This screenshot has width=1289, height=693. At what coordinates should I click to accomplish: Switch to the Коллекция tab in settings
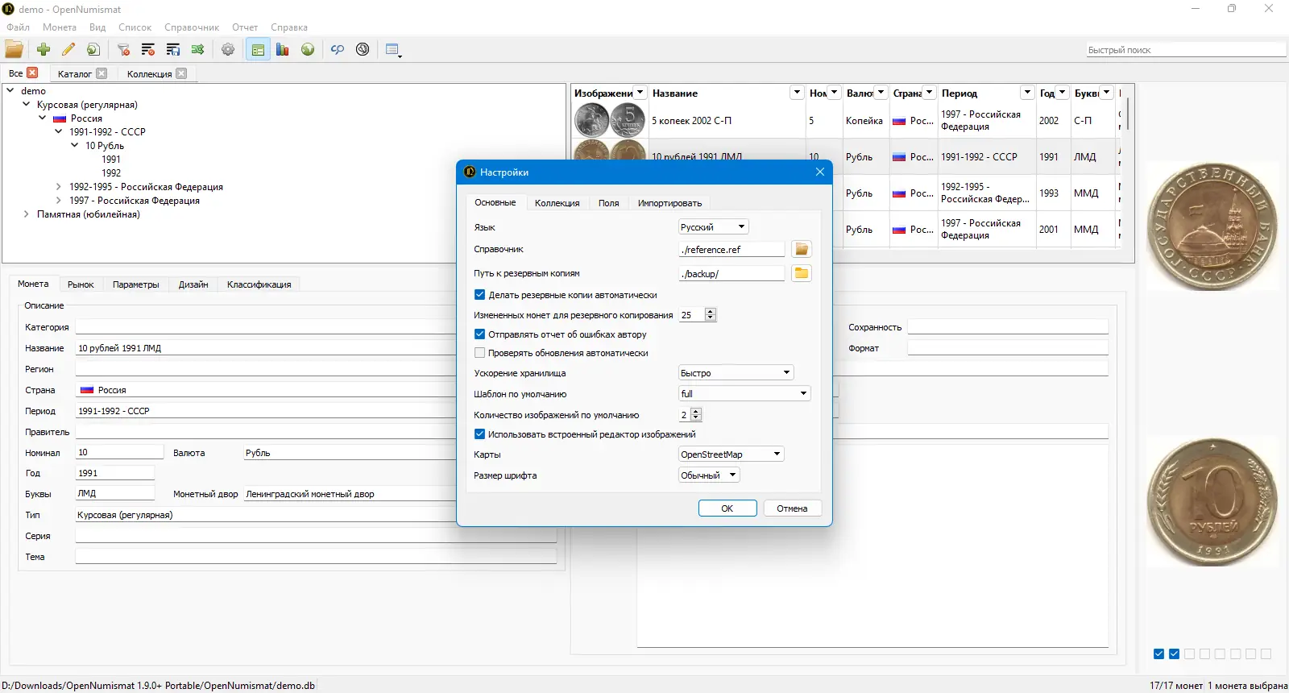coord(557,203)
